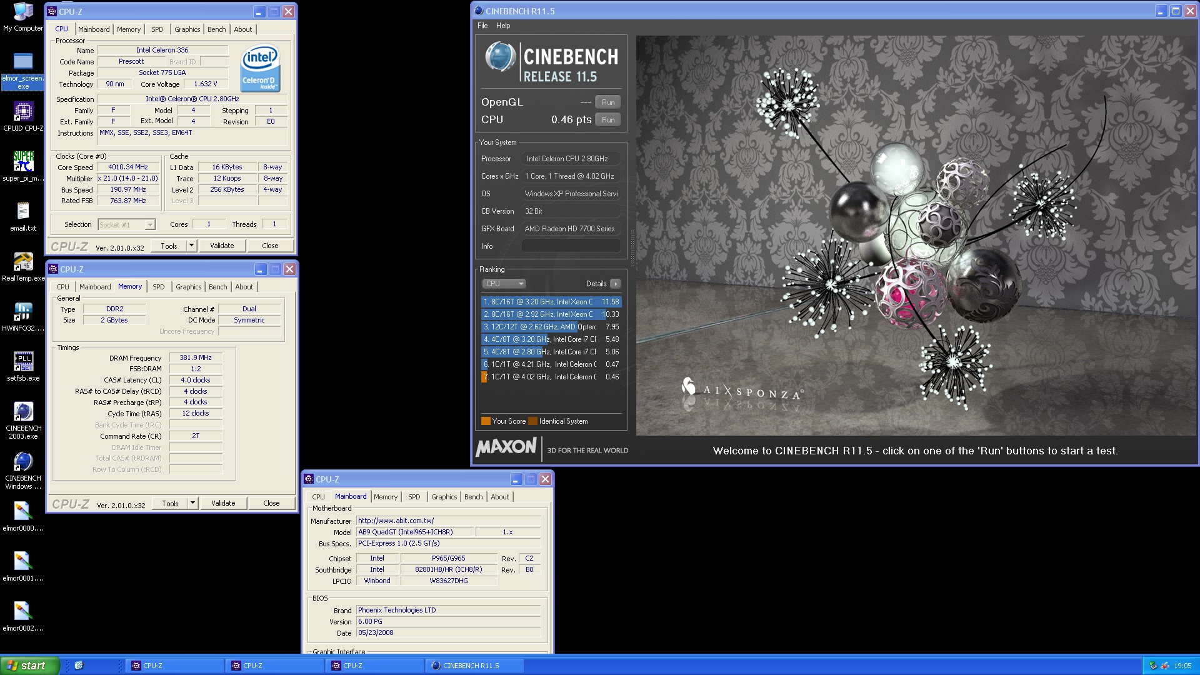1200x675 pixels.
Task: Run the OpenGL benchmark test
Action: 608,102
